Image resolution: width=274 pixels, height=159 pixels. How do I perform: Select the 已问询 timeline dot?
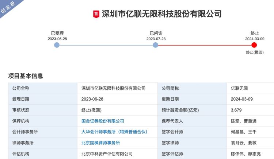(156, 45)
